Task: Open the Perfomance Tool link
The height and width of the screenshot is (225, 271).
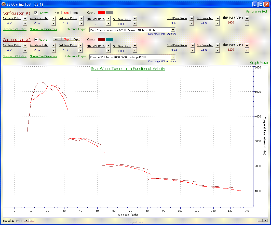Action: click(x=256, y=11)
